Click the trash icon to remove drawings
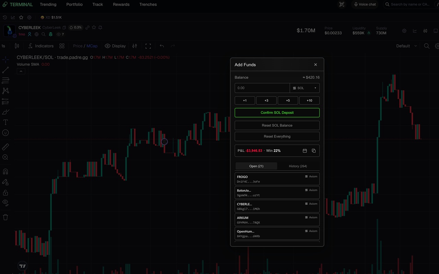The height and width of the screenshot is (274, 439). tap(5, 217)
